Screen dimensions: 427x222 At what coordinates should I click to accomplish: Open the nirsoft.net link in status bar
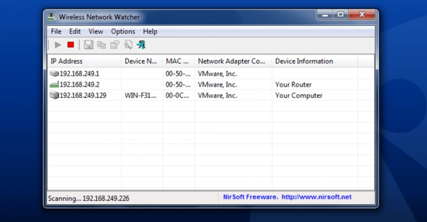pyautogui.click(x=316, y=197)
